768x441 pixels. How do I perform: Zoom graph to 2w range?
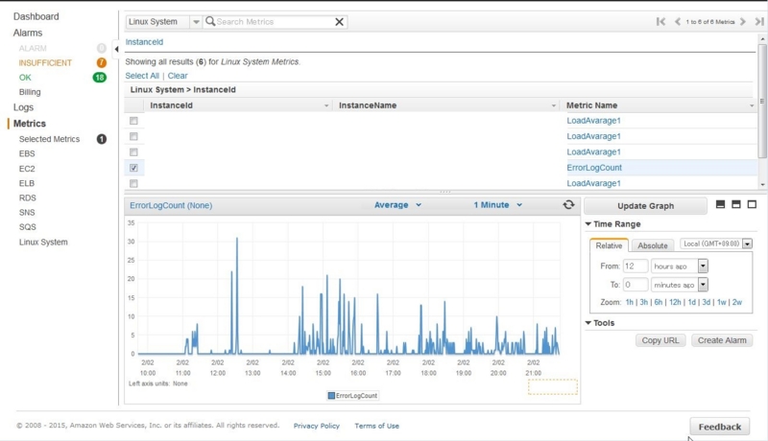click(737, 302)
